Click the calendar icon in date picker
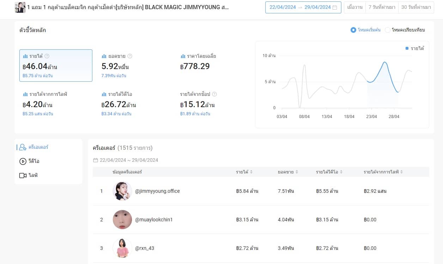 point(334,7)
